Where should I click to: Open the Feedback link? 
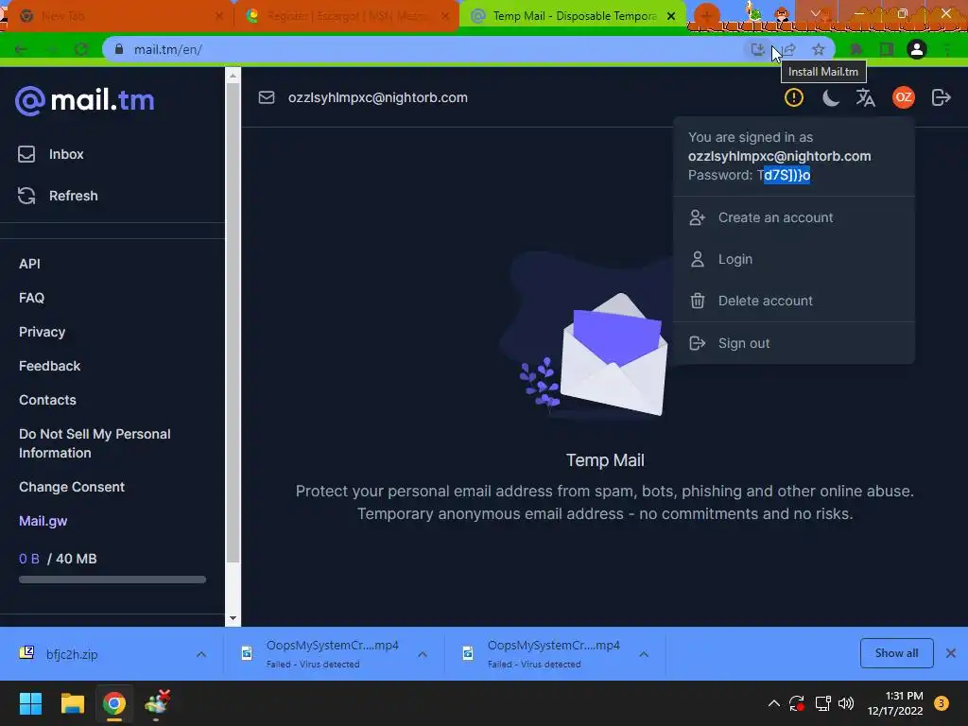click(49, 366)
